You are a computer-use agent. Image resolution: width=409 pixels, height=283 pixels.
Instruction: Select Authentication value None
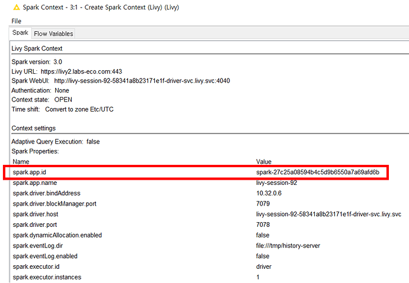click(x=62, y=90)
